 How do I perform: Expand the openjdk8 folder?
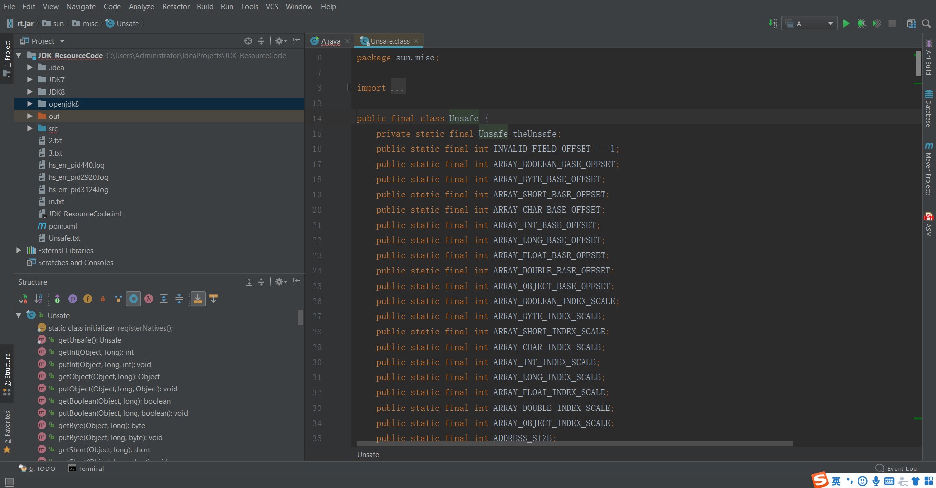(x=30, y=104)
